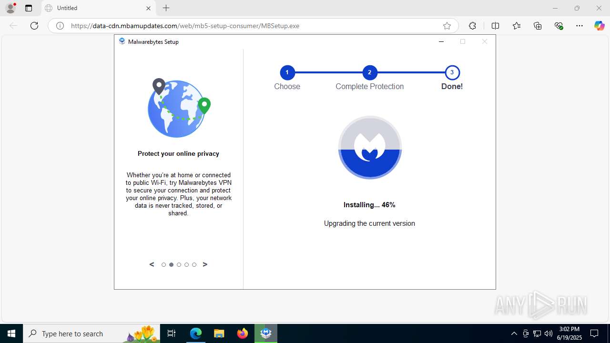Click the 'Installing... 46%' text
The width and height of the screenshot is (610, 343).
(369, 205)
